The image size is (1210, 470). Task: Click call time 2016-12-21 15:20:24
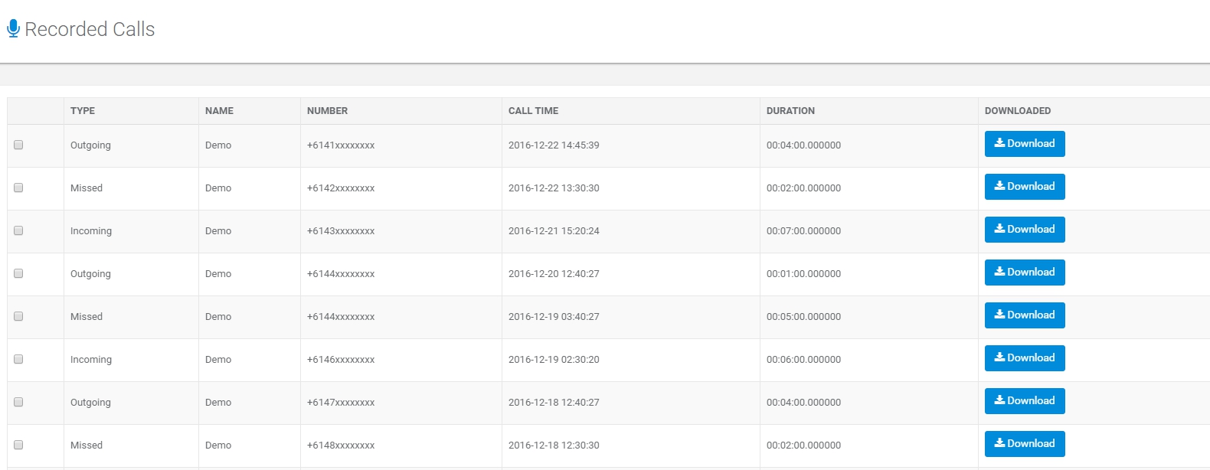(x=554, y=231)
